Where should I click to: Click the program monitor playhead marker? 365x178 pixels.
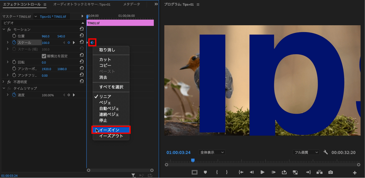point(193,160)
